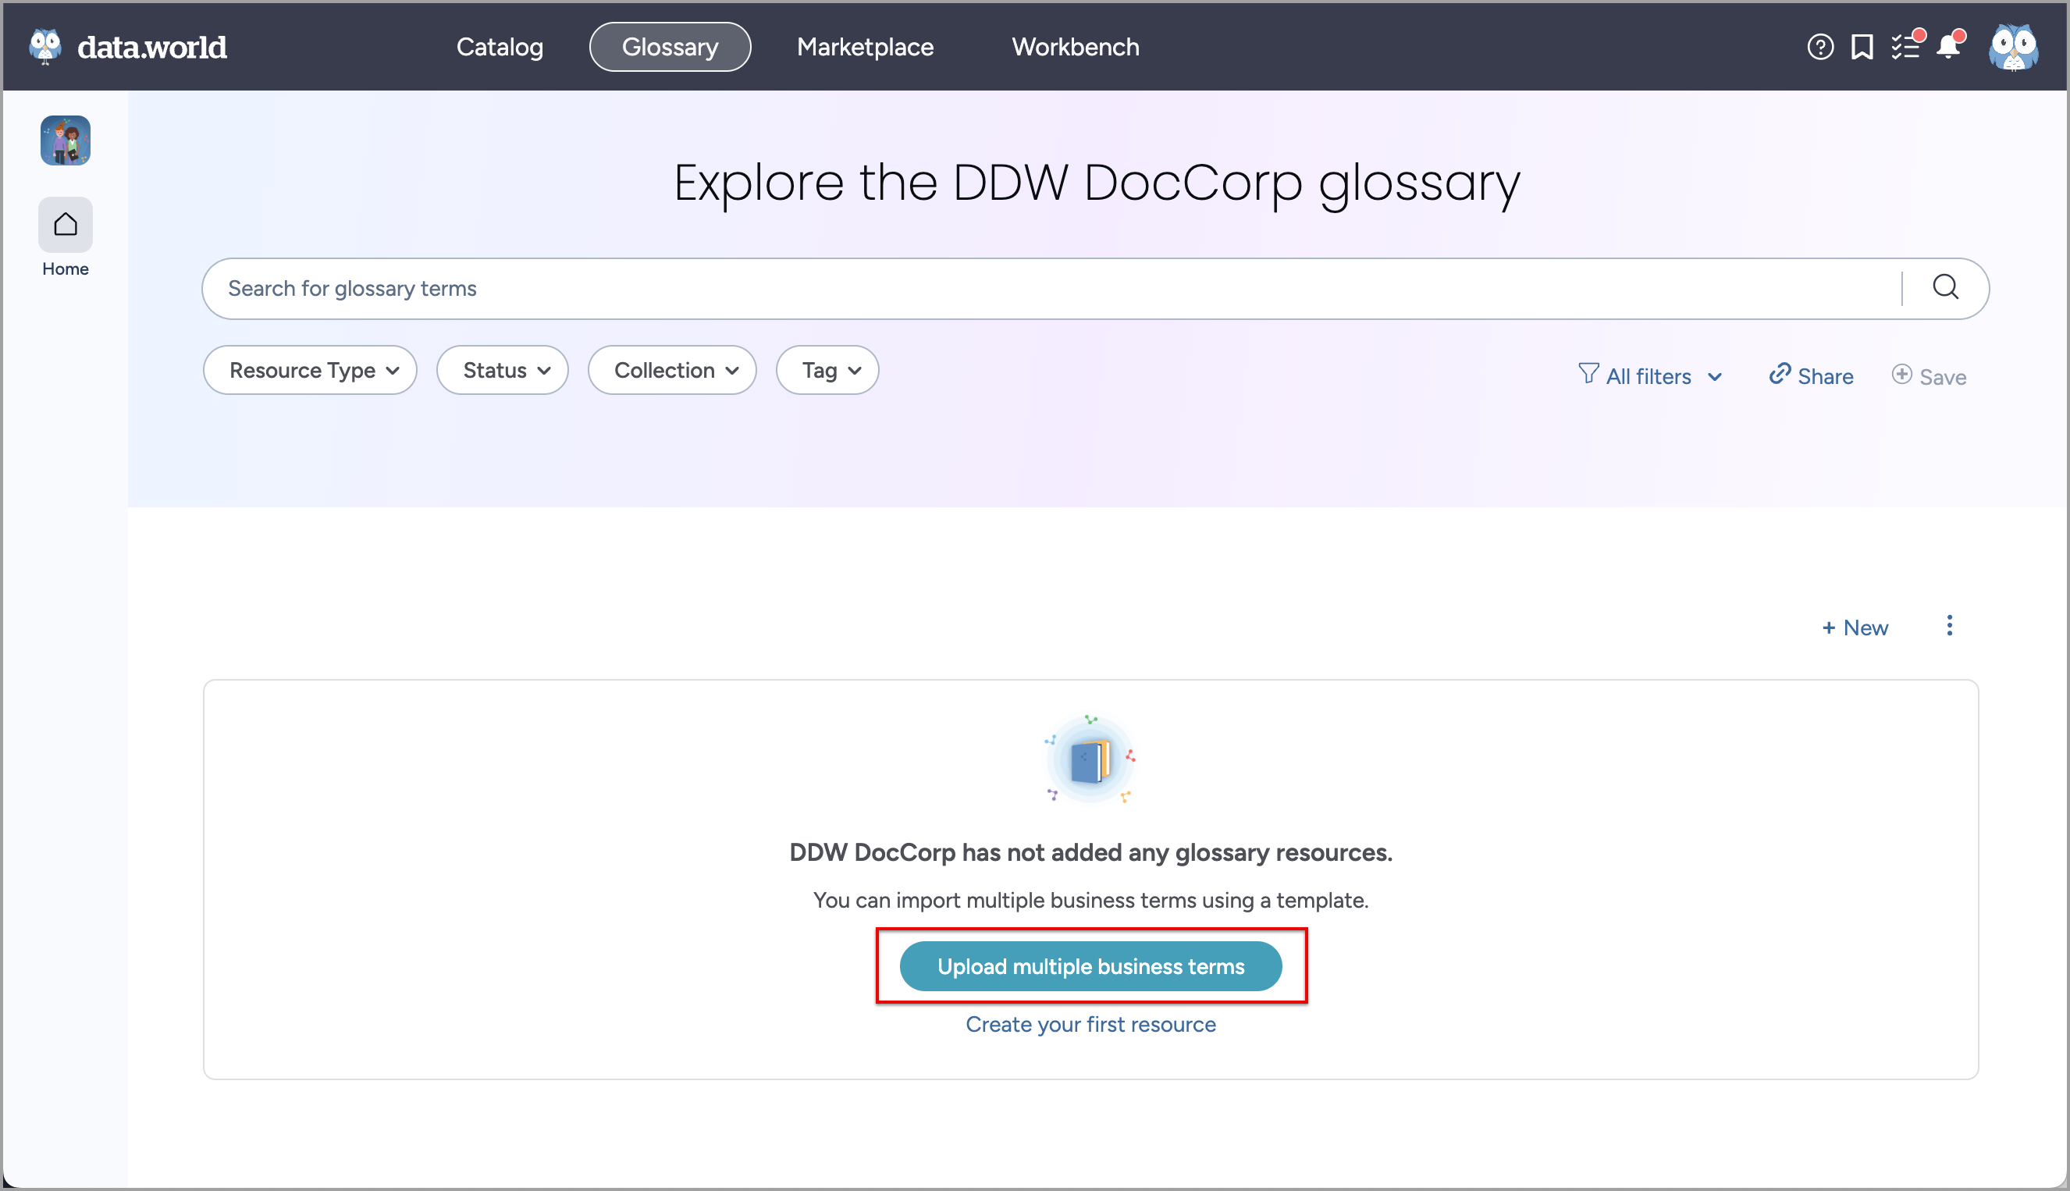Open the help menu with the question mark icon

(x=1820, y=47)
